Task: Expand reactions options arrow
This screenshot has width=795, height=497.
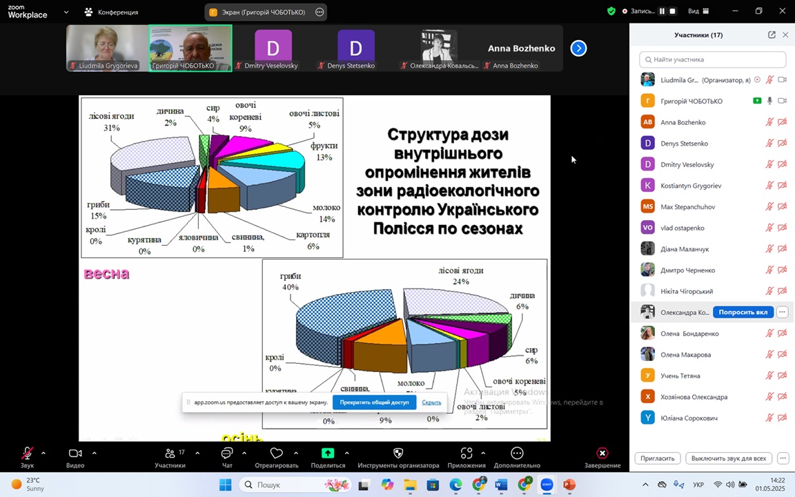Action: [295, 453]
